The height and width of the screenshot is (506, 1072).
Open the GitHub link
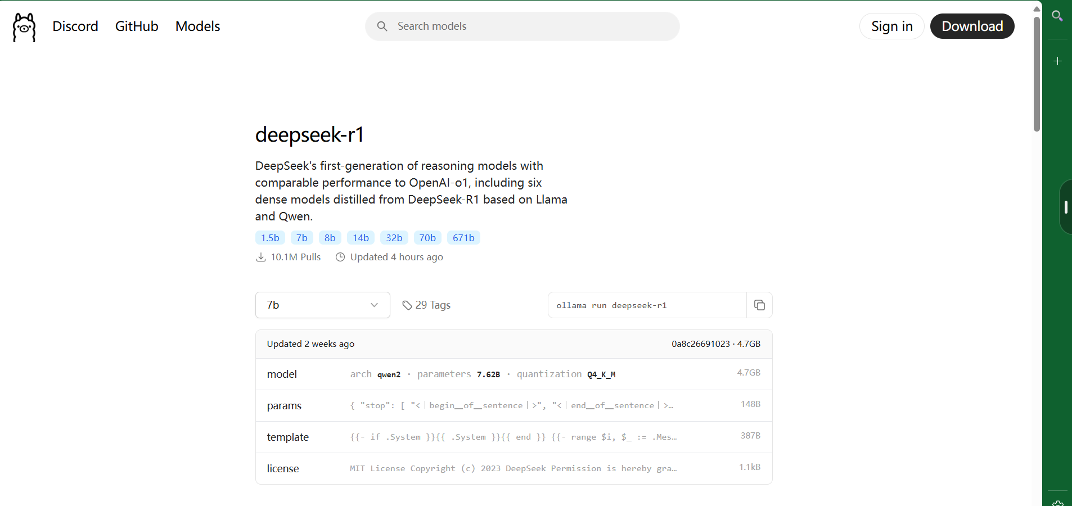tap(137, 26)
